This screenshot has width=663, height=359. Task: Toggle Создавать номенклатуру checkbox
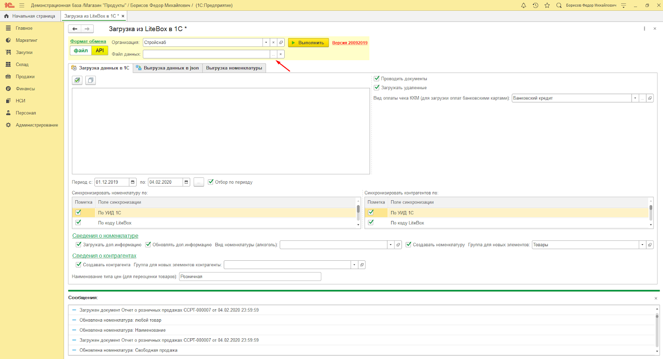(x=409, y=245)
